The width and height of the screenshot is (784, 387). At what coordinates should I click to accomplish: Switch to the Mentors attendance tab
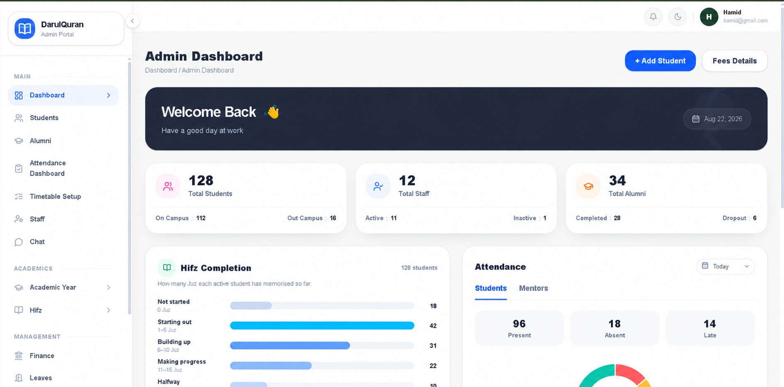[533, 288]
